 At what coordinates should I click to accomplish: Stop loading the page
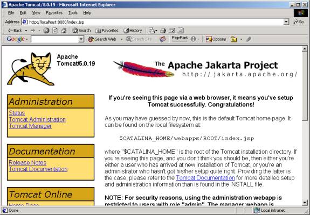click(46, 31)
